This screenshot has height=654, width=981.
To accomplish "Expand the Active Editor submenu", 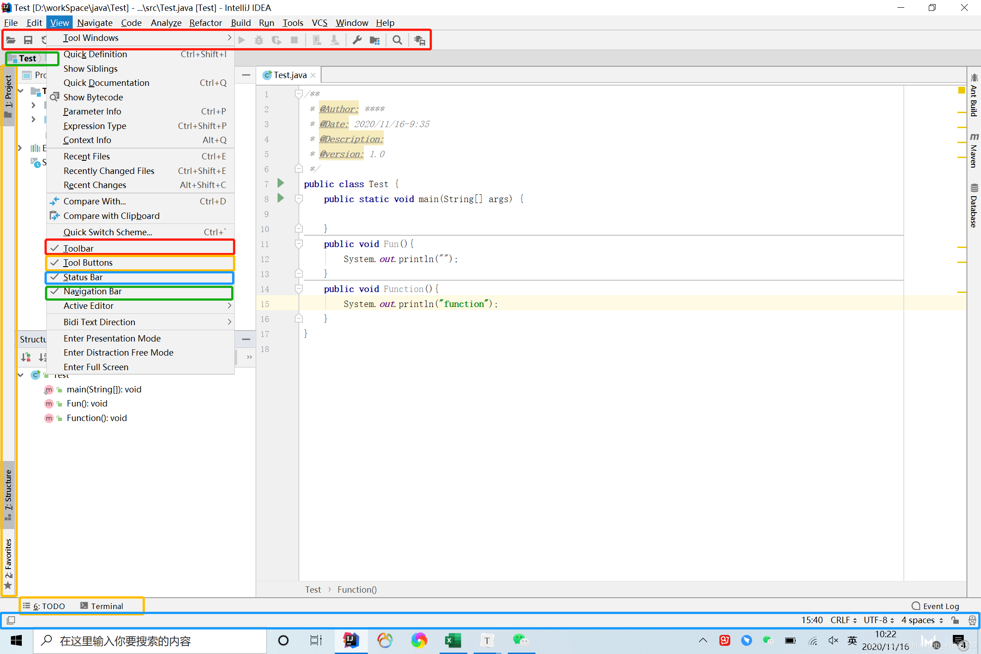I will point(141,306).
